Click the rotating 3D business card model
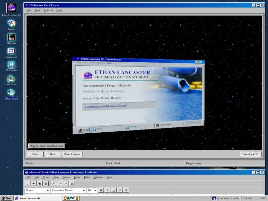Image resolution: width=268 pixels, height=201 pixels. [138, 95]
